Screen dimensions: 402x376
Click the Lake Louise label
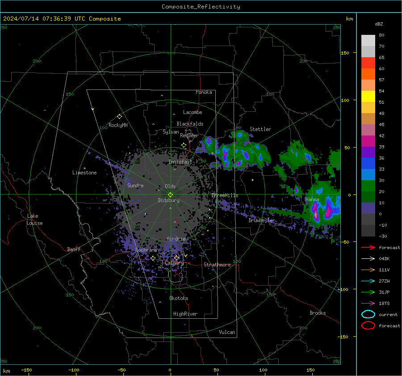tap(34, 220)
